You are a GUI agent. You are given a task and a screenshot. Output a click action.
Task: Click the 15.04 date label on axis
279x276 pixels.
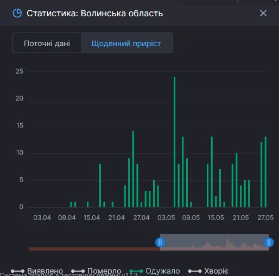[x=92, y=217]
